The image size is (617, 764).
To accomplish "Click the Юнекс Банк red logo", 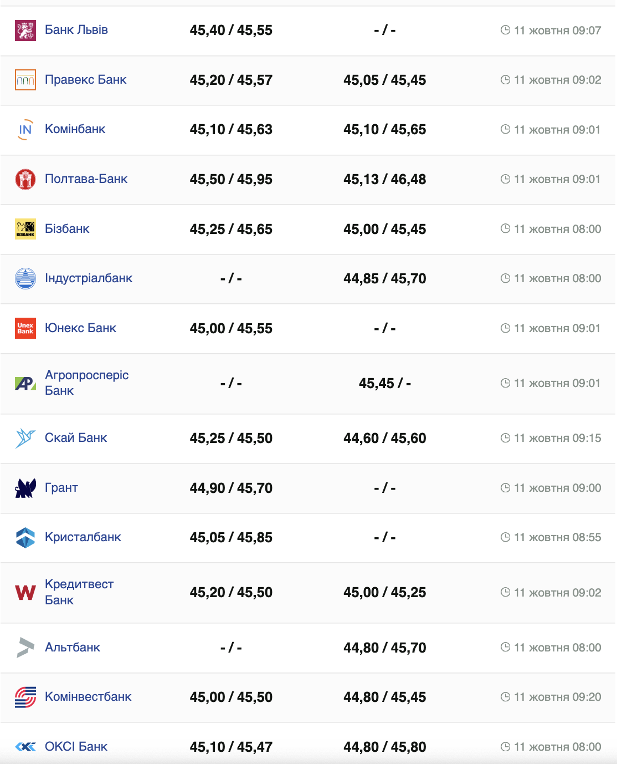I will (25, 328).
